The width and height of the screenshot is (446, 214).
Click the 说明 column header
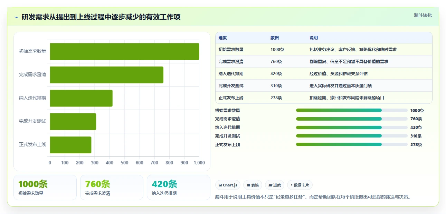314,38
